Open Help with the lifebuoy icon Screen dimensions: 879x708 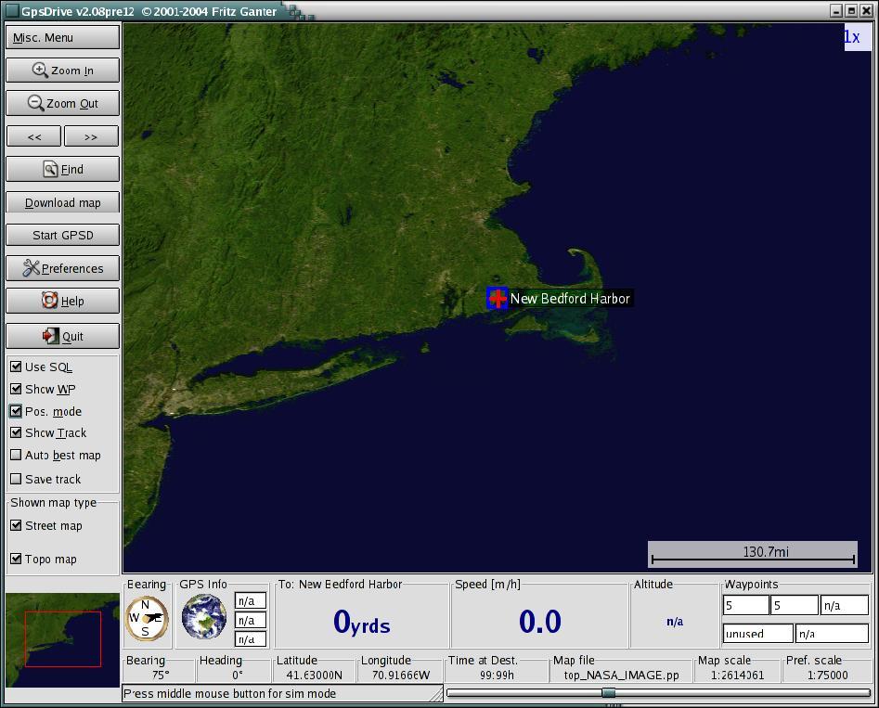(62, 301)
